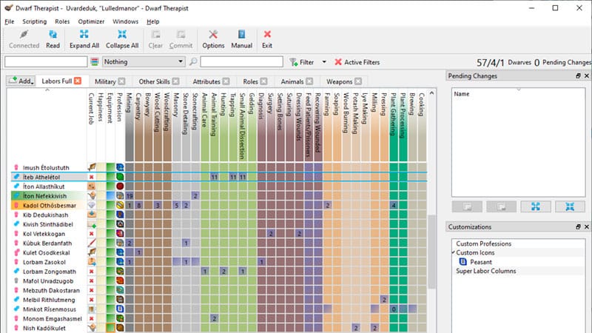Image resolution: width=592 pixels, height=333 pixels.
Task: Select dwarf Lorbam Zongomath in the list
Action: [50, 272]
